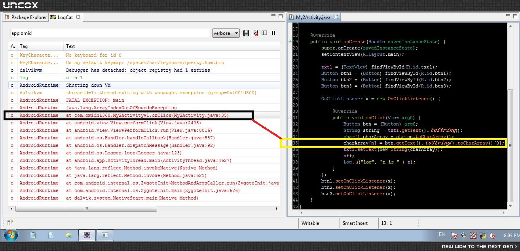The image size is (520, 251).
Task: Click the EN language indicator
Action: click(442, 234)
